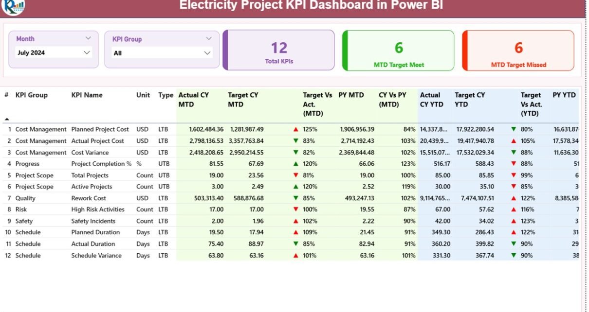The image size is (589, 312).
Task: Sort by the KPI Name column header
Action: click(x=87, y=95)
